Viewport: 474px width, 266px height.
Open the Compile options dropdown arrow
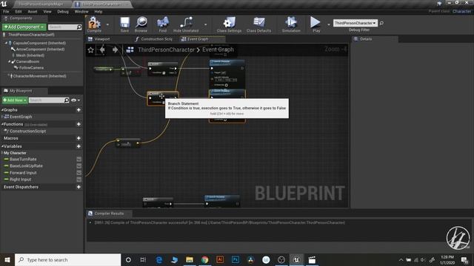click(x=107, y=24)
